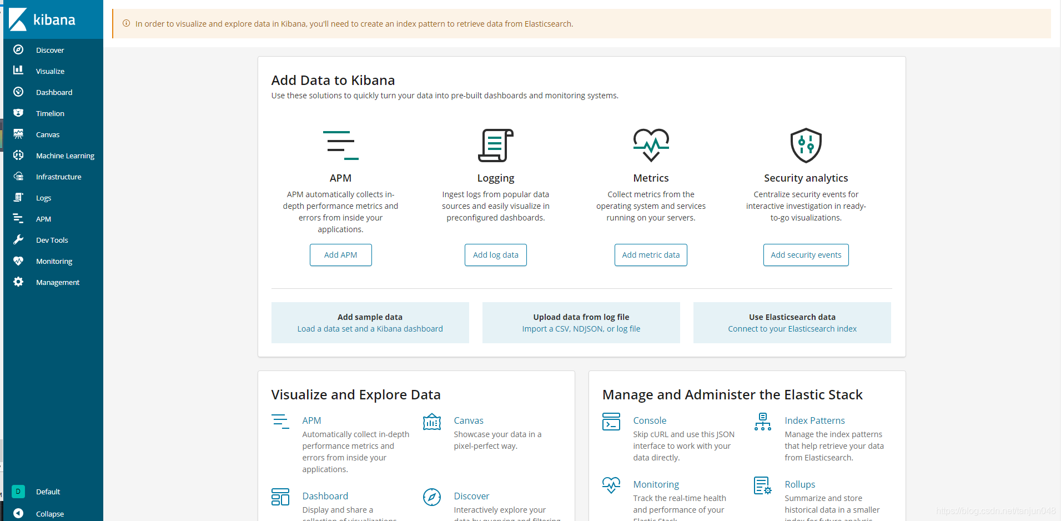Click the Management gear icon
The height and width of the screenshot is (521, 1061).
(x=18, y=282)
